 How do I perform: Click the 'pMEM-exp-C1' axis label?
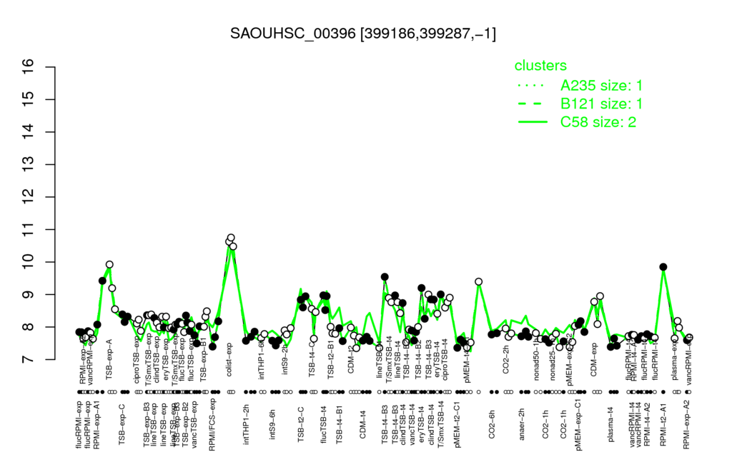[579, 424]
